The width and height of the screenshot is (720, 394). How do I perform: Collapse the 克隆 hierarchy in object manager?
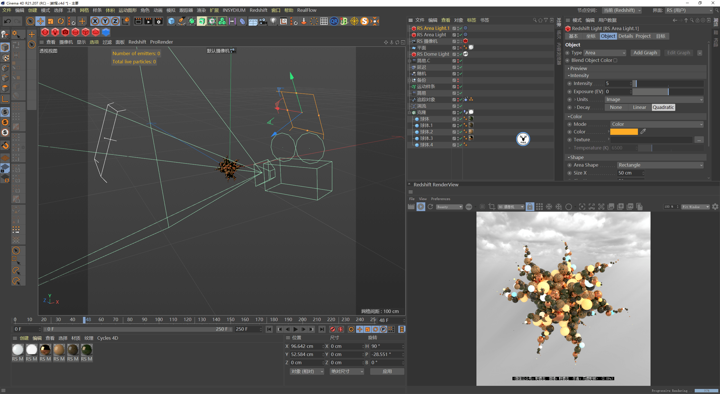click(409, 112)
